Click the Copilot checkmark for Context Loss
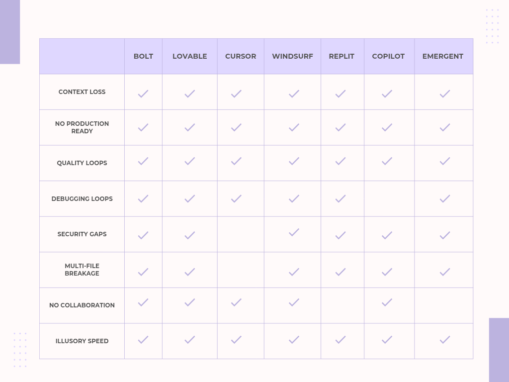509x382 pixels. (387, 94)
